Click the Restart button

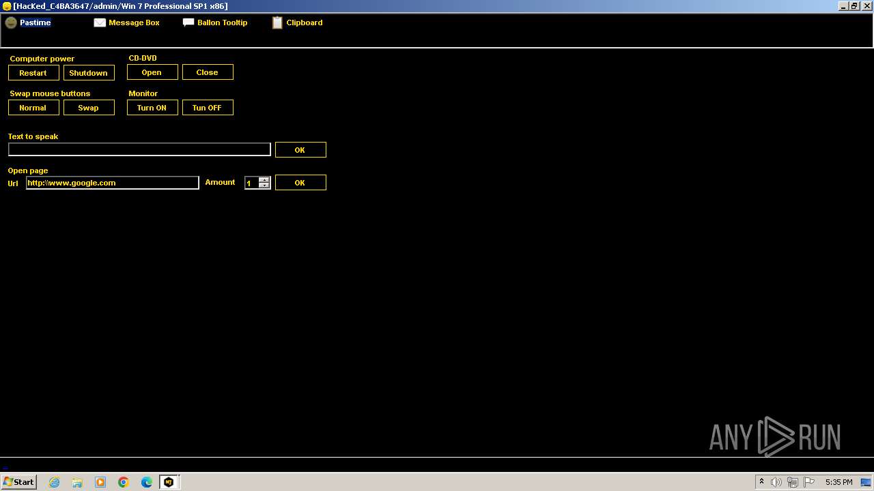[33, 73]
